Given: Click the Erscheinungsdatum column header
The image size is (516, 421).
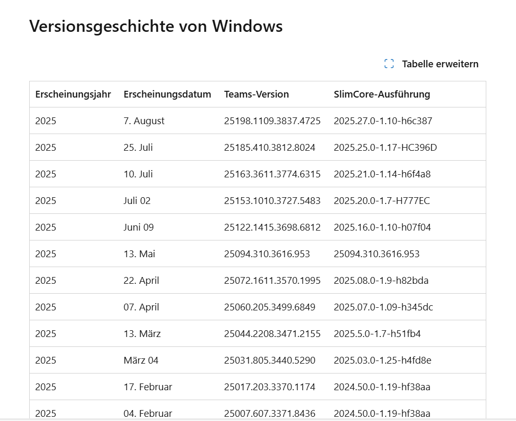Looking at the screenshot, I should tap(167, 94).
